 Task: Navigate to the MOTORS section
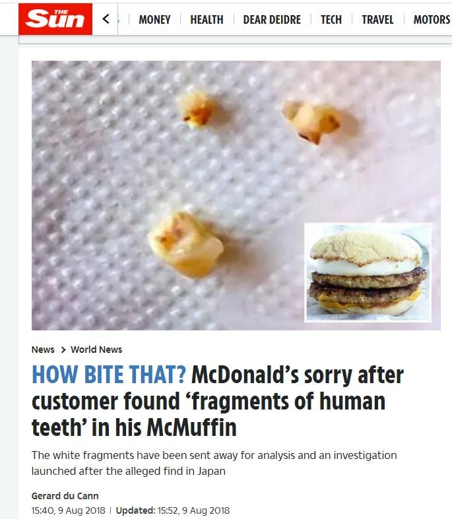point(432,20)
